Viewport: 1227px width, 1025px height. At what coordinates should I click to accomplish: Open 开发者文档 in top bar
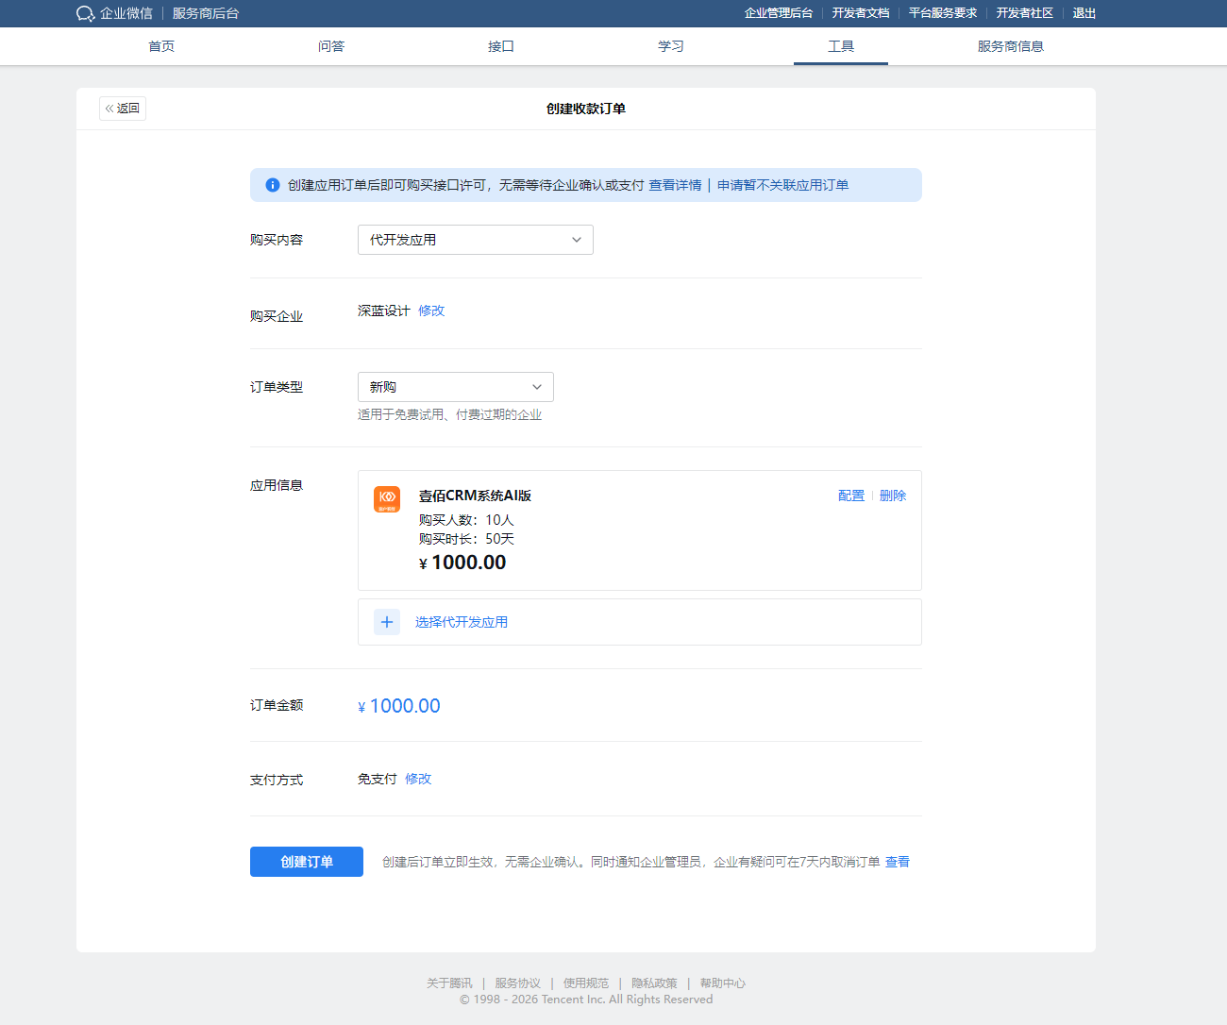click(x=860, y=13)
